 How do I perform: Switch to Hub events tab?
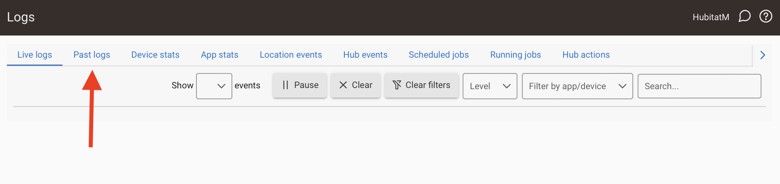coord(365,55)
